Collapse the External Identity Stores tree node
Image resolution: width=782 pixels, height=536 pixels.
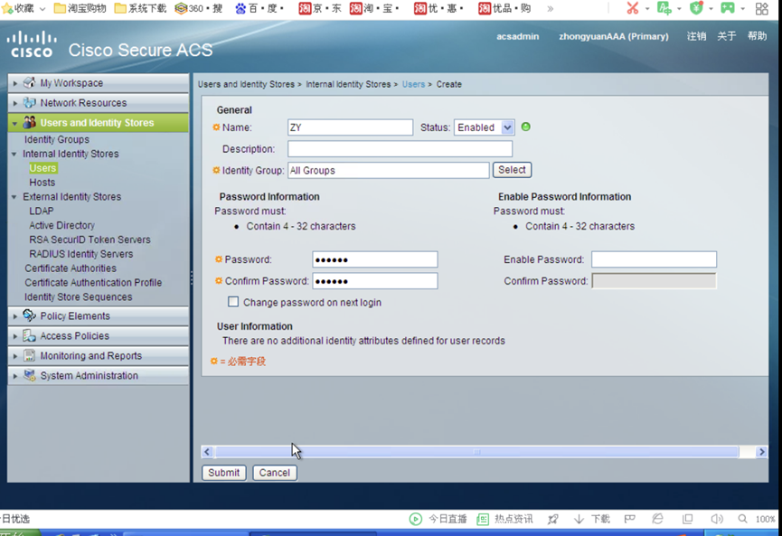click(x=14, y=197)
